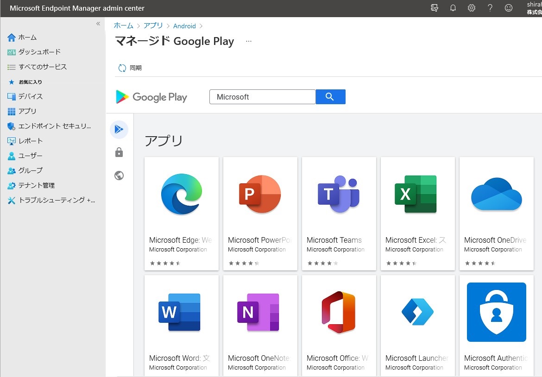
Task: Click the blue search magnifier button
Action: point(330,97)
